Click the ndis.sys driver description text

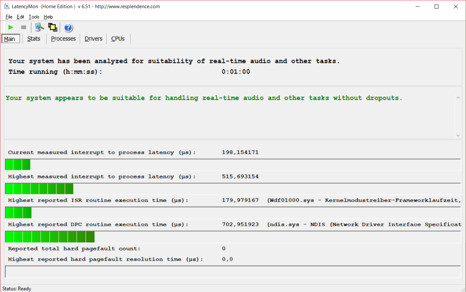coord(364,225)
